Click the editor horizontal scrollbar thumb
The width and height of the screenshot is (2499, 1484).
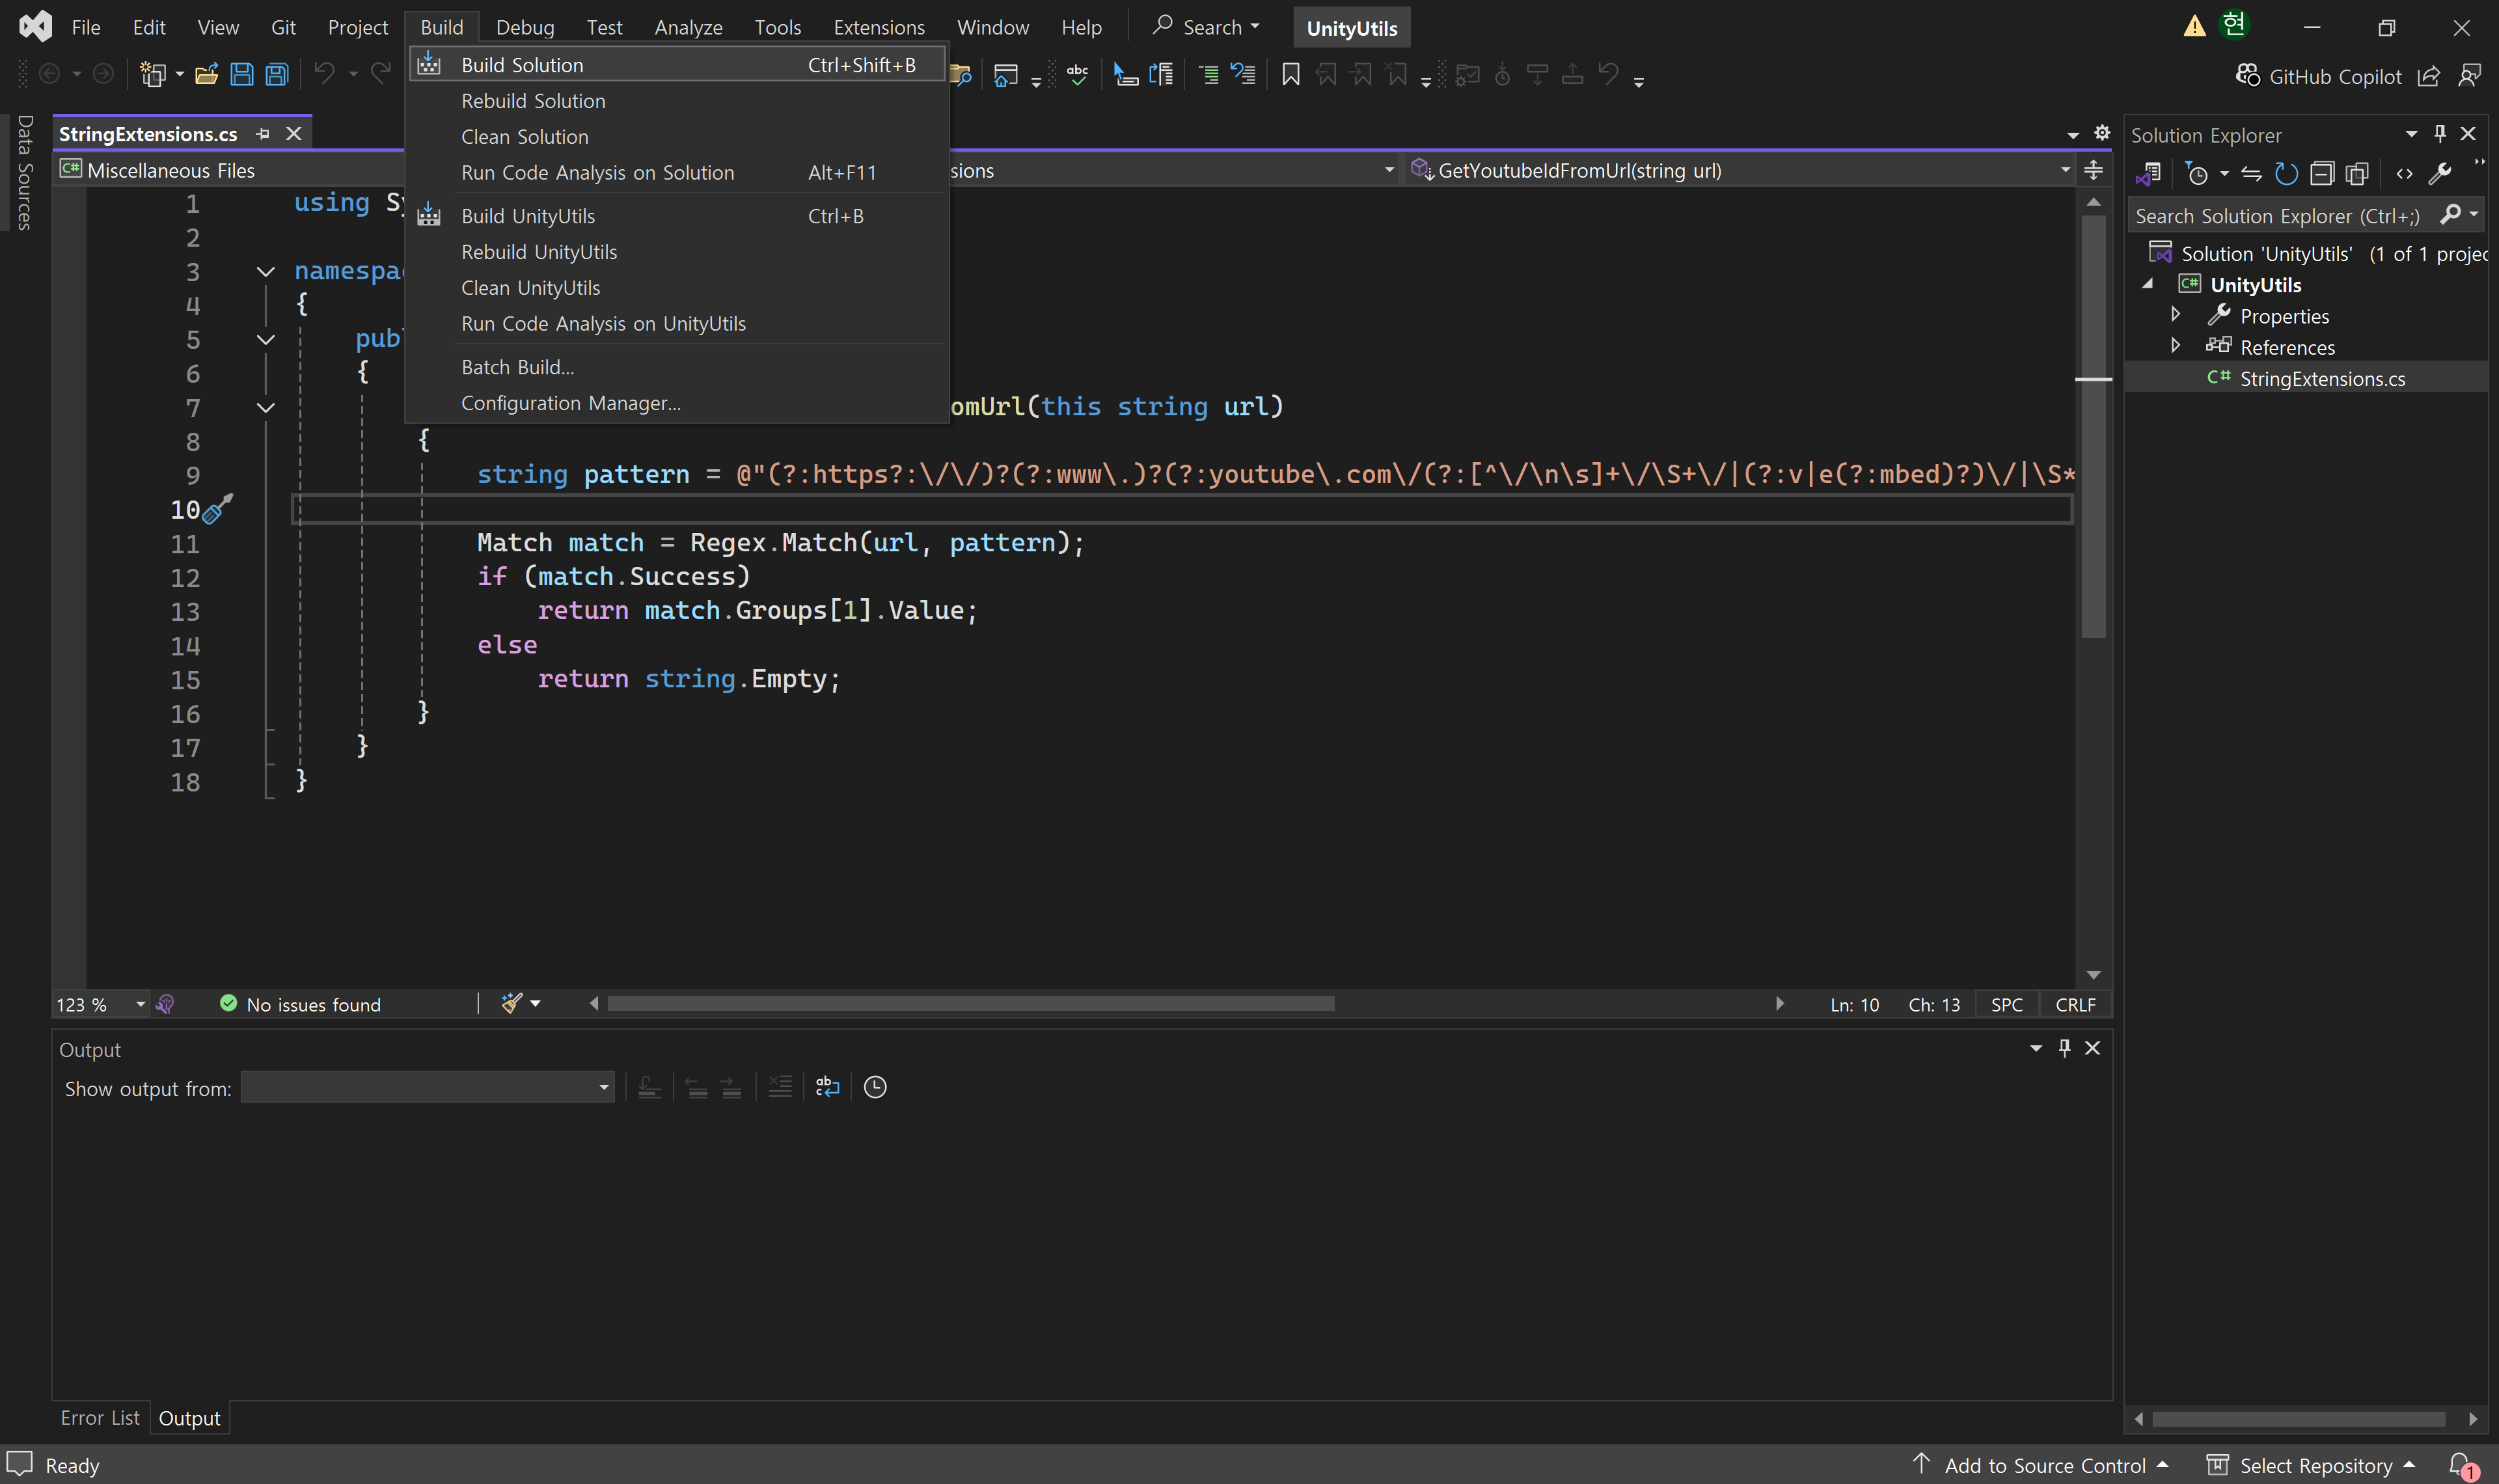(x=970, y=1003)
